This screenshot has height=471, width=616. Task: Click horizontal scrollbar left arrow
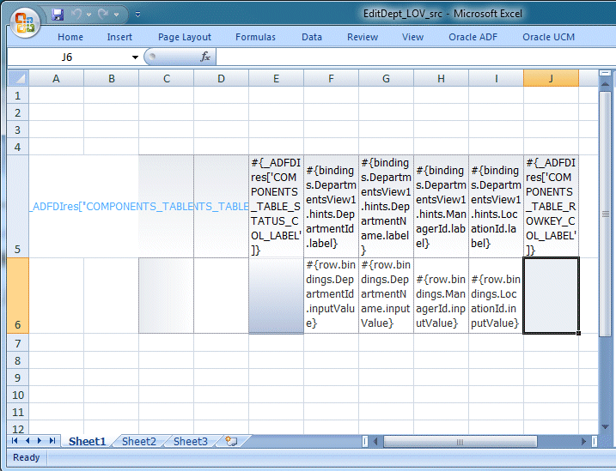375,442
